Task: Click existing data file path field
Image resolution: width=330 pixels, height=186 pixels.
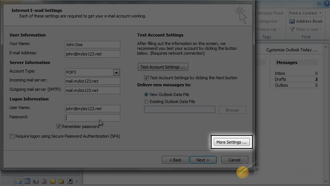Action: coord(180,109)
